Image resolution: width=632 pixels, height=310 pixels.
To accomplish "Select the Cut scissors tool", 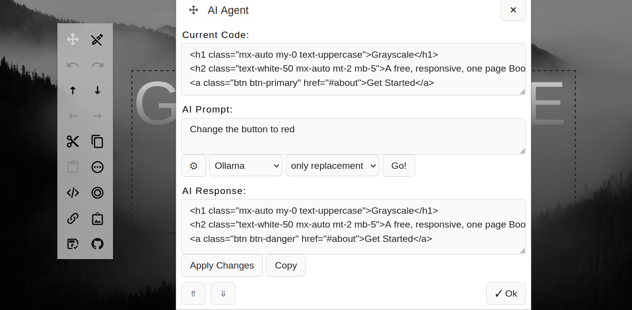I will pos(73,141).
